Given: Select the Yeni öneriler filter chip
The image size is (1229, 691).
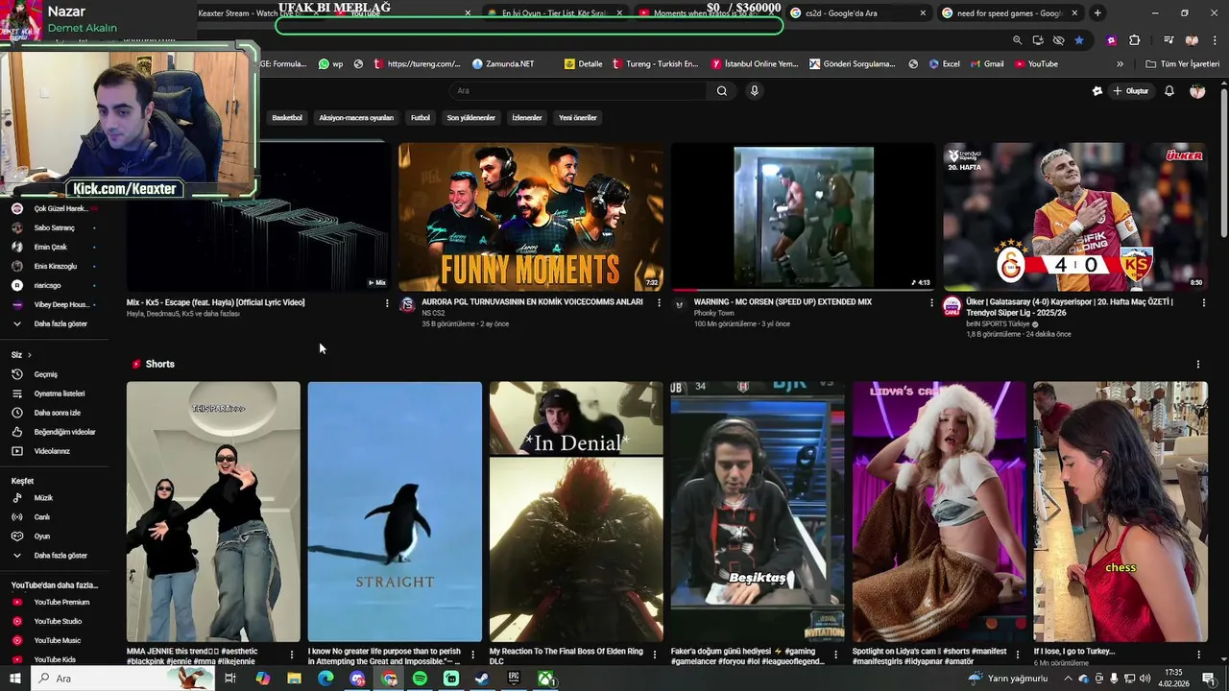Looking at the screenshot, I should [x=578, y=118].
